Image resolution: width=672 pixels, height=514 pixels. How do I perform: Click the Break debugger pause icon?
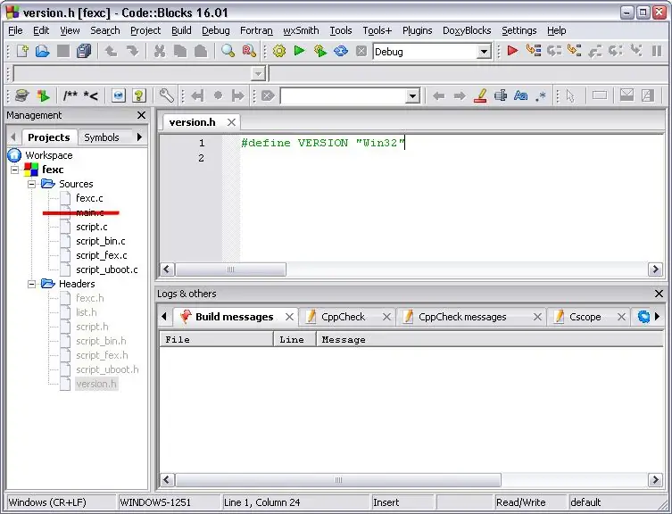point(657,51)
